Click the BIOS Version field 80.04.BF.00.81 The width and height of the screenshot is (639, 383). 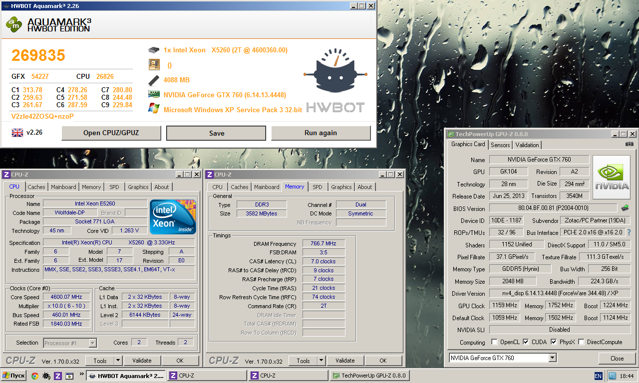(553, 208)
